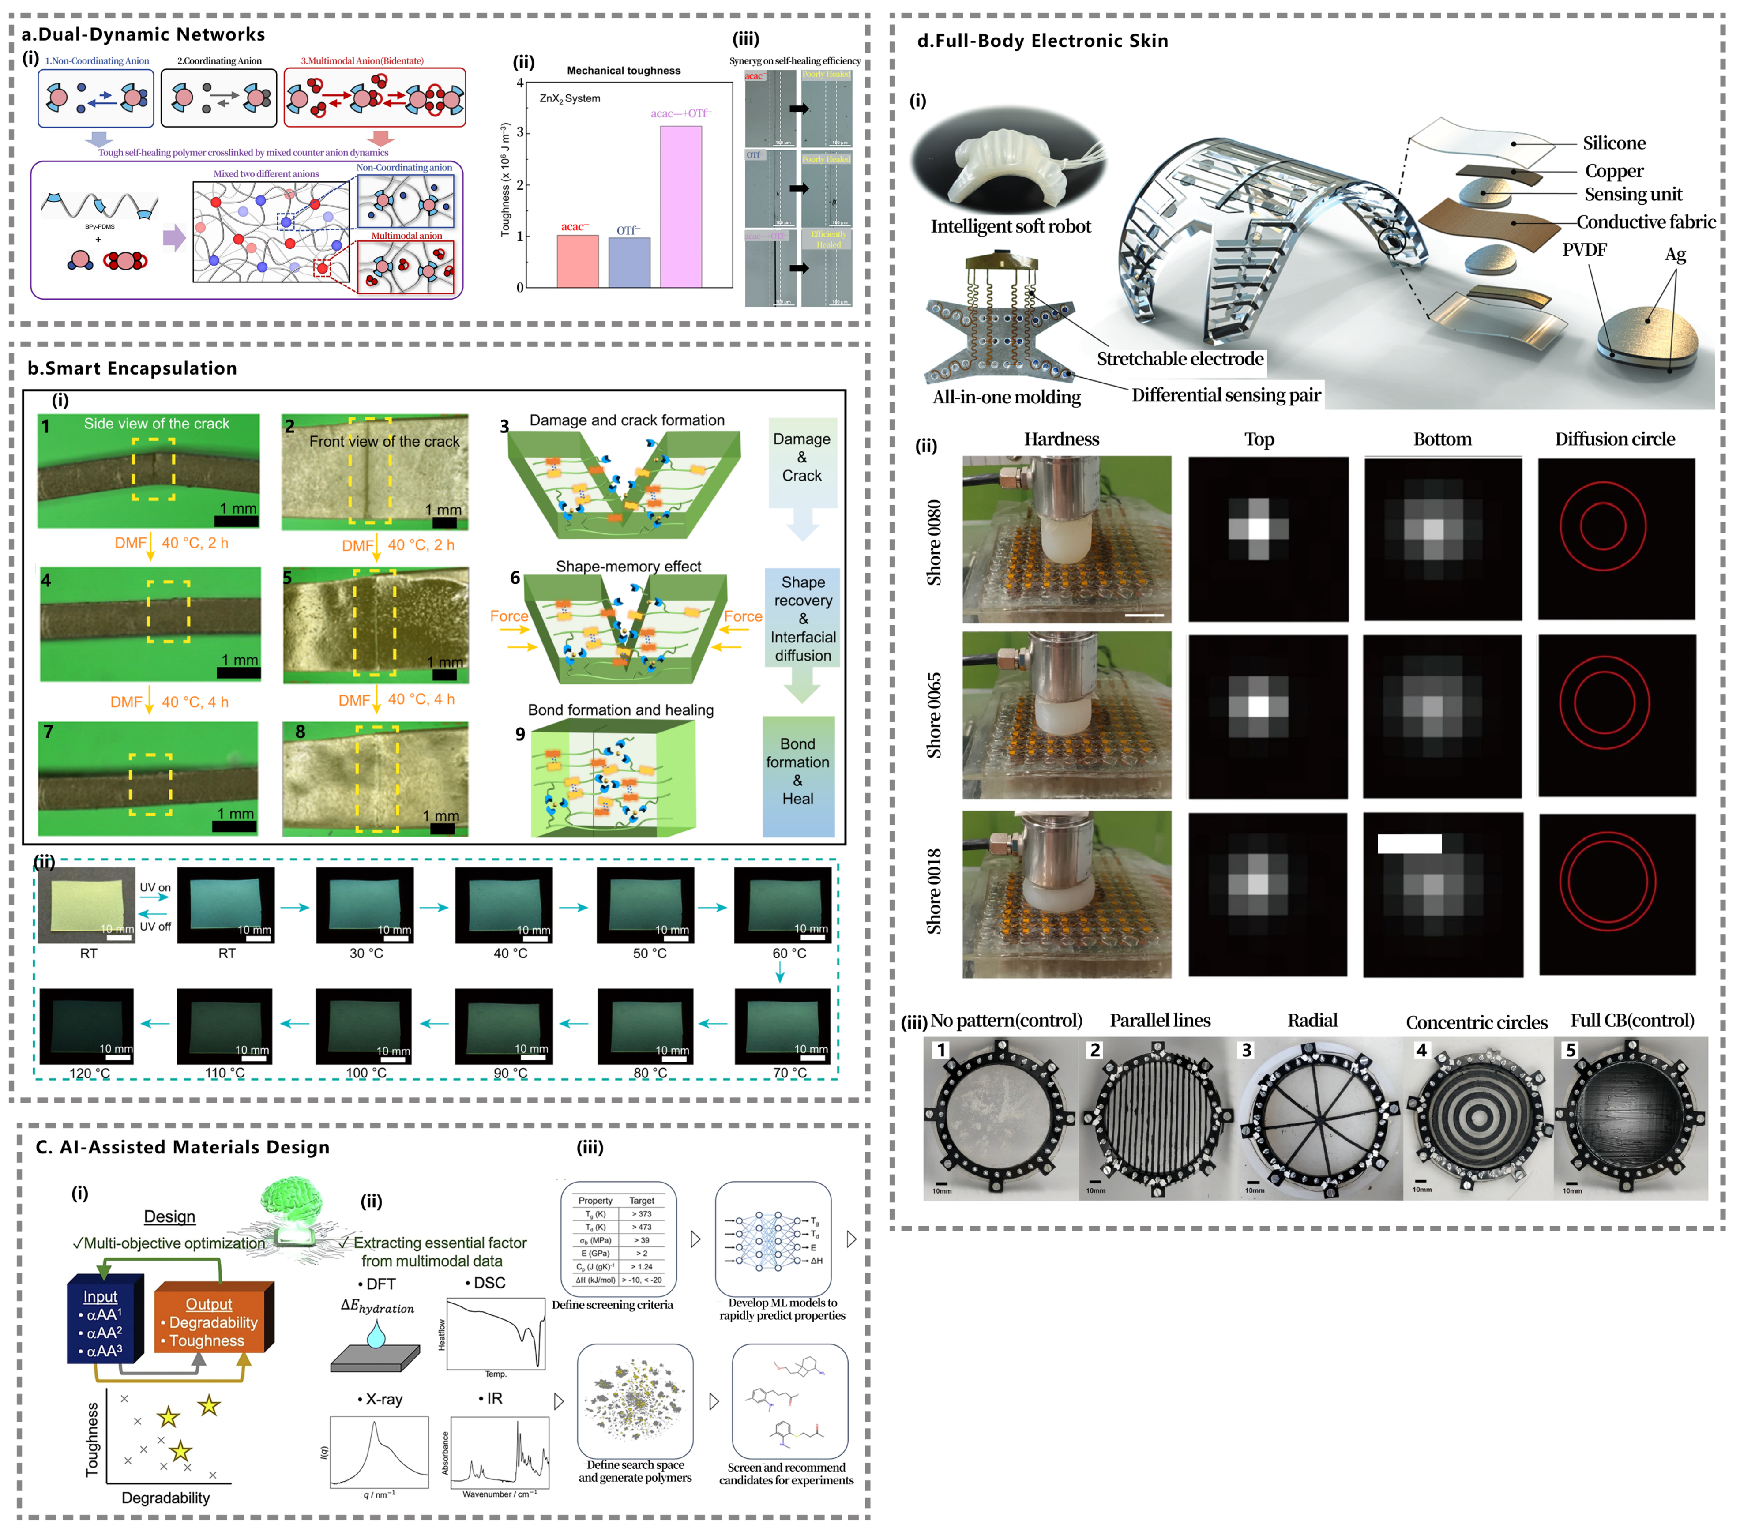Screen dimensions: 1740x1528
Task: Open the yellow RT sample photo
Action: 87,905
